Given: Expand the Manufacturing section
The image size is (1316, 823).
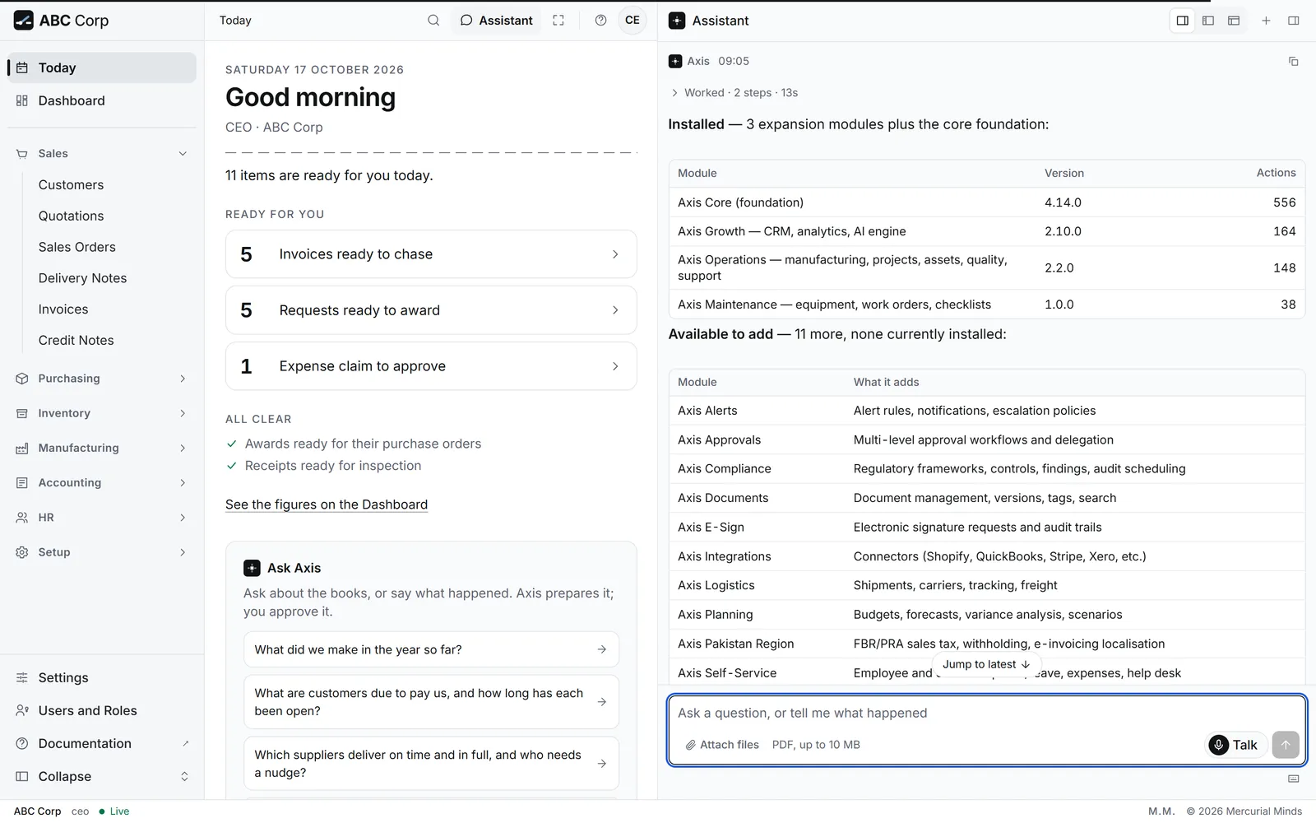Looking at the screenshot, I should coord(102,448).
